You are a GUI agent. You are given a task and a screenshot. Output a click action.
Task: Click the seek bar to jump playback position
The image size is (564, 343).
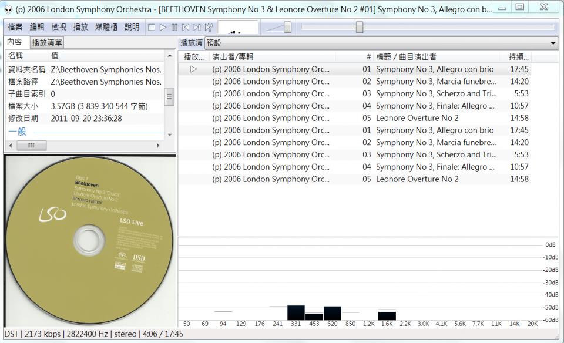click(x=360, y=26)
